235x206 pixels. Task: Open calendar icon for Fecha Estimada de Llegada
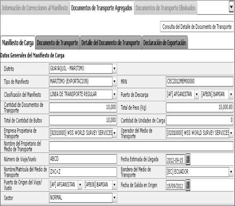click(x=188, y=159)
